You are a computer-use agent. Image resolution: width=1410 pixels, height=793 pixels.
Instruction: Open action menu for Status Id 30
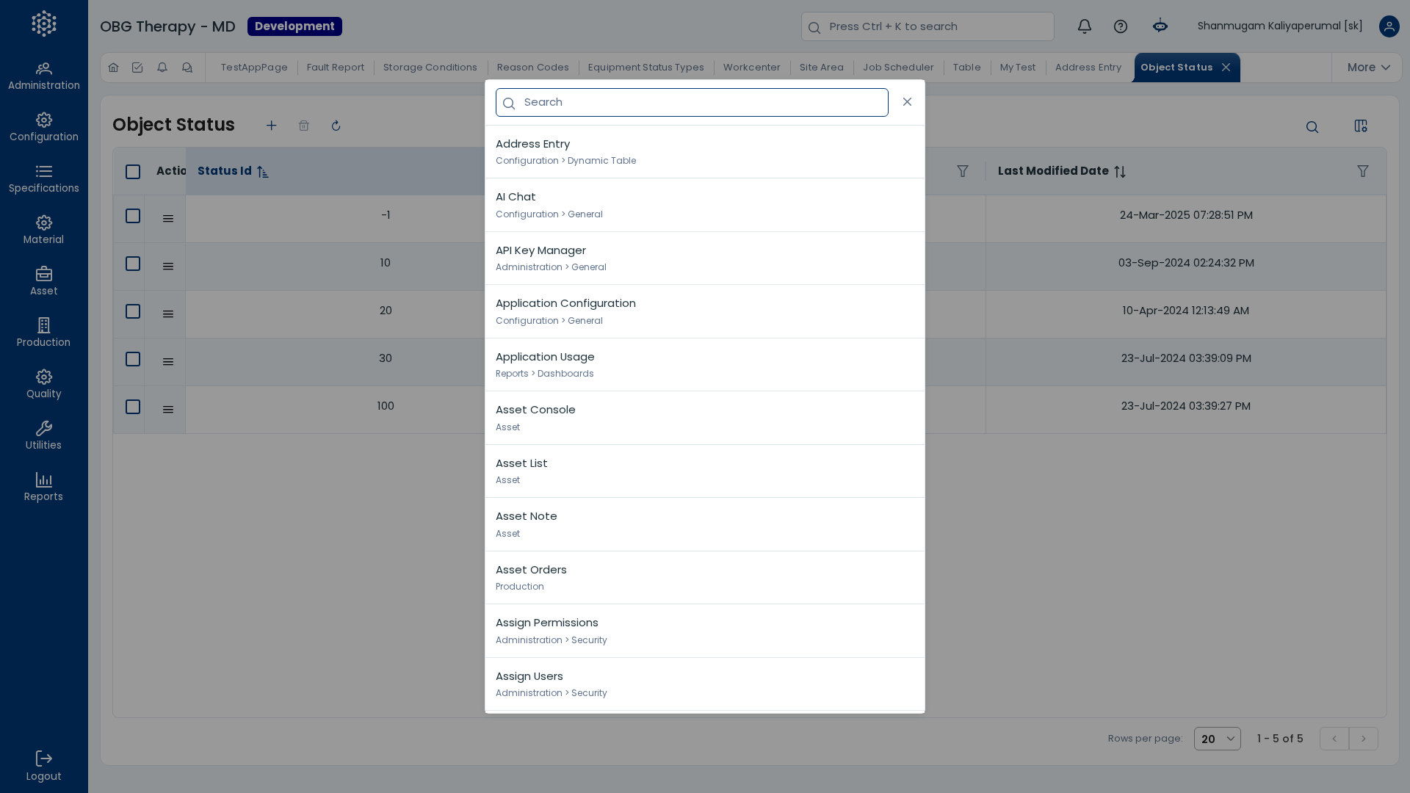(168, 362)
